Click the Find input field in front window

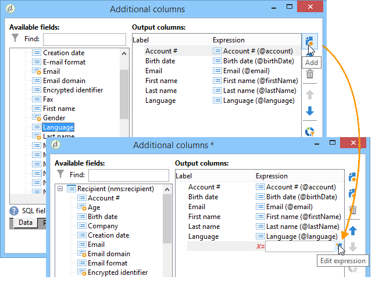[128, 175]
